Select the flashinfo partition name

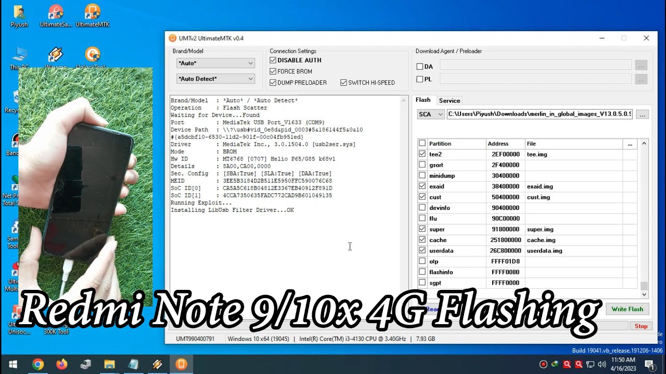pos(441,272)
